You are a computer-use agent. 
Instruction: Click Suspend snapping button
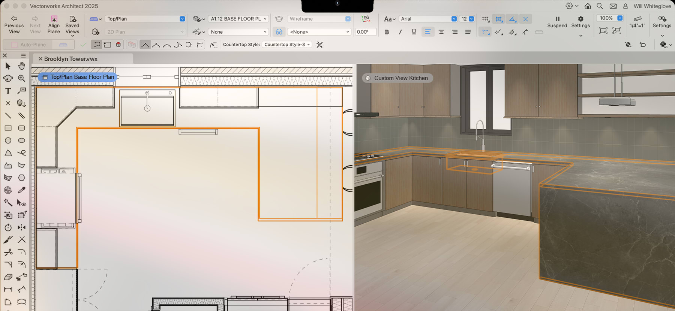click(x=557, y=22)
